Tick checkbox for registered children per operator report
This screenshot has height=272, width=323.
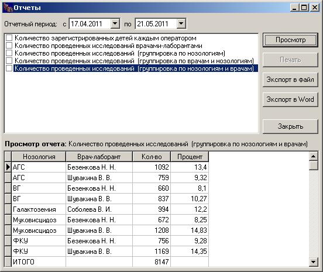tap(9, 38)
